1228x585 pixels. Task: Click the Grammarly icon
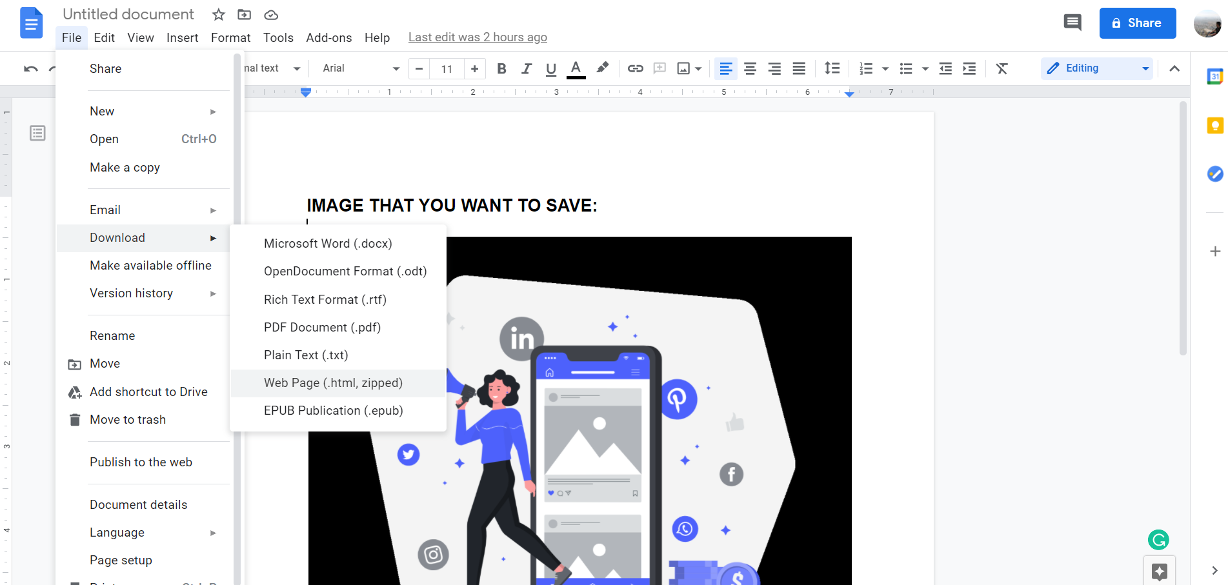tap(1159, 539)
